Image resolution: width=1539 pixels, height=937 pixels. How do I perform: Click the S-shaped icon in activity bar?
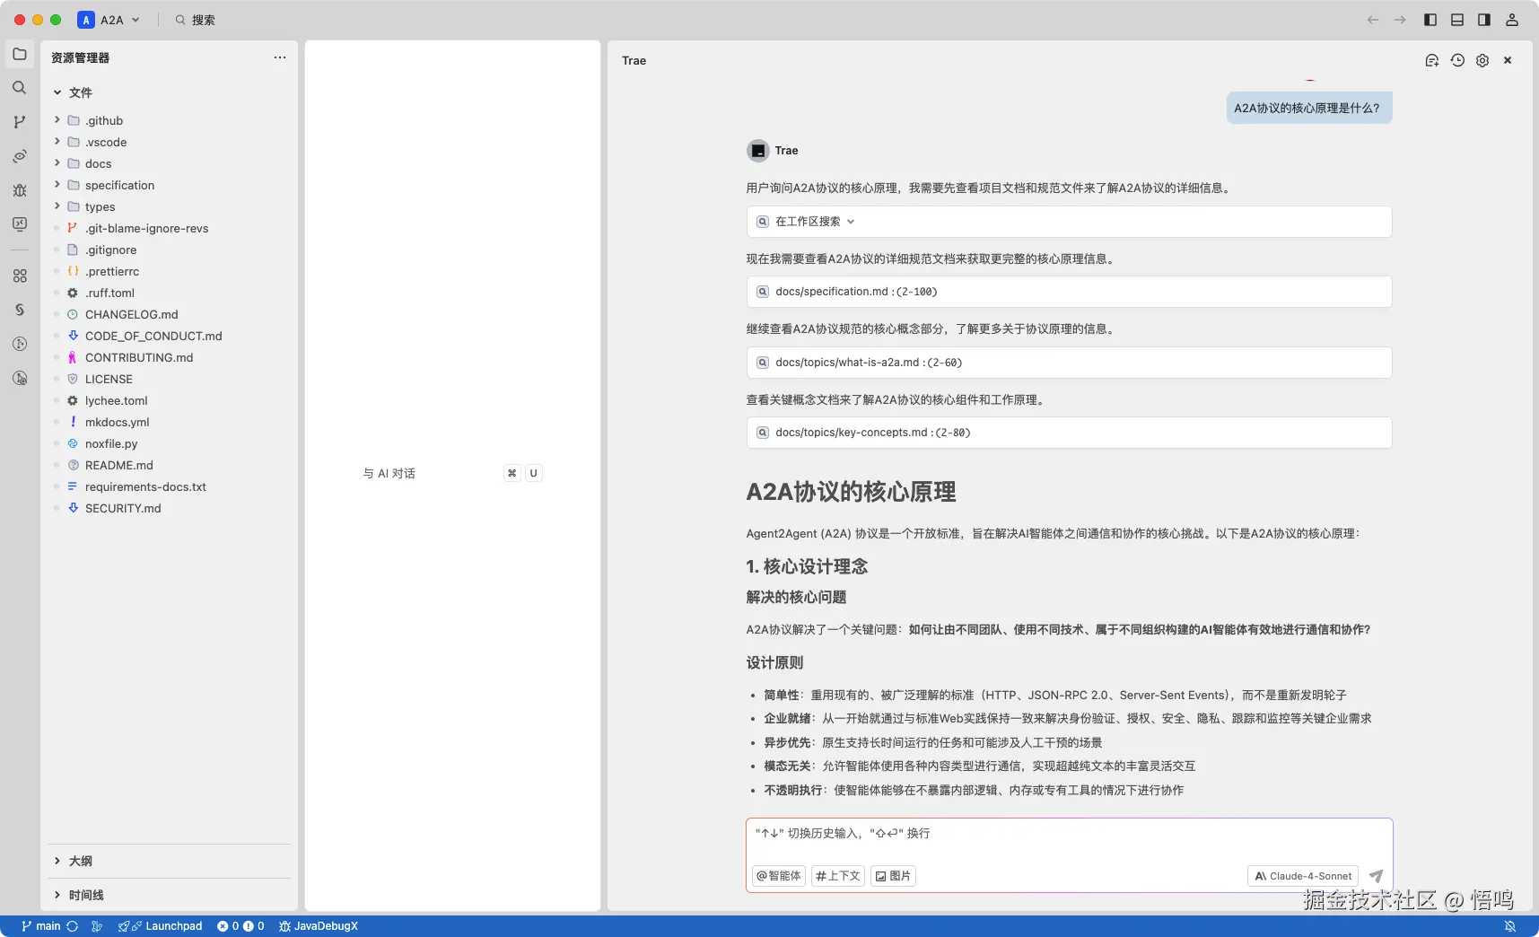(20, 310)
